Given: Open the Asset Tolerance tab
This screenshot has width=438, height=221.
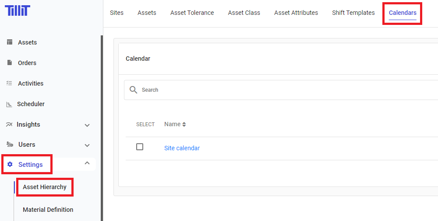Looking at the screenshot, I should click(192, 13).
